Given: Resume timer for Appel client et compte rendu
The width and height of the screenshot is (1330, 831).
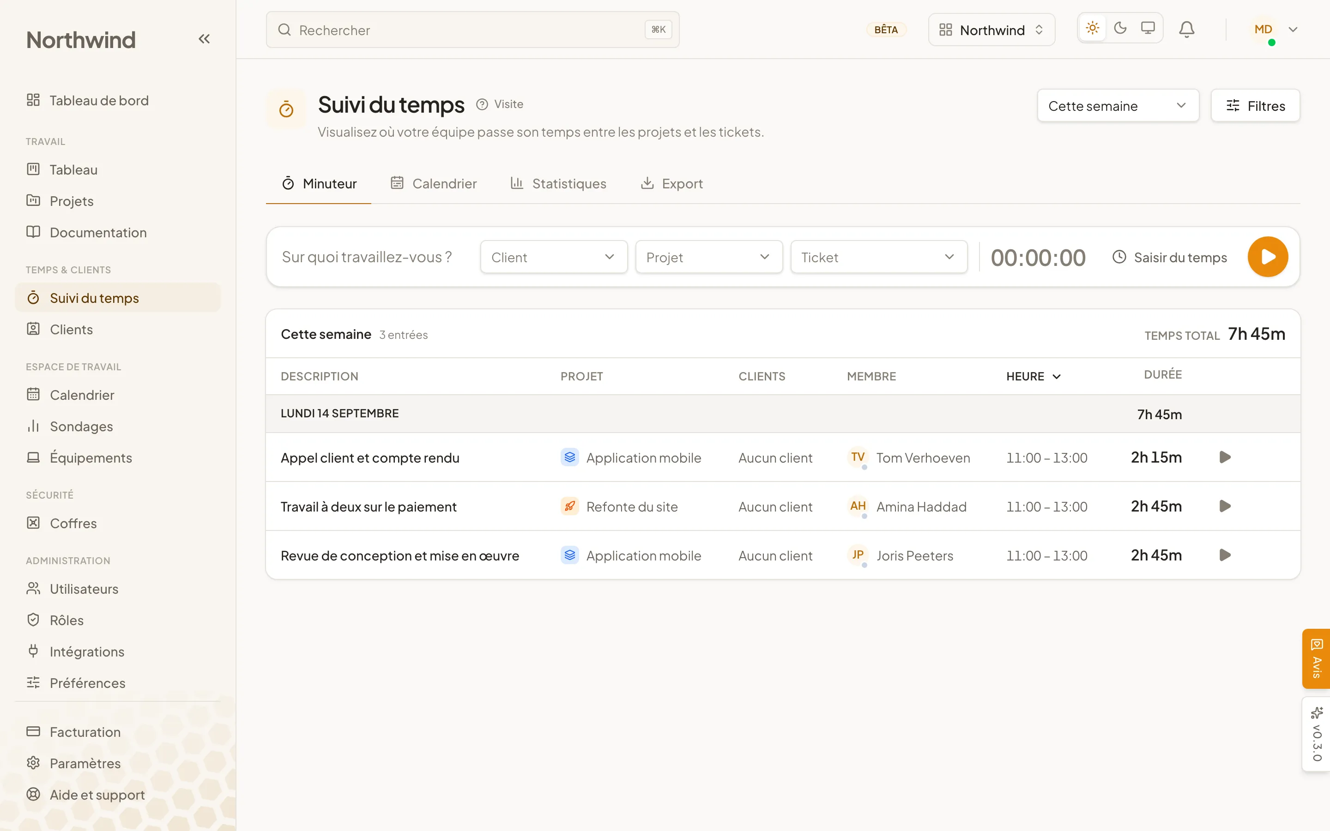Looking at the screenshot, I should click(x=1225, y=457).
